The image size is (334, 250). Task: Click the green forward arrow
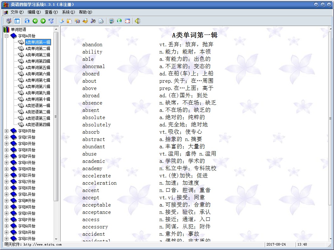(43, 21)
